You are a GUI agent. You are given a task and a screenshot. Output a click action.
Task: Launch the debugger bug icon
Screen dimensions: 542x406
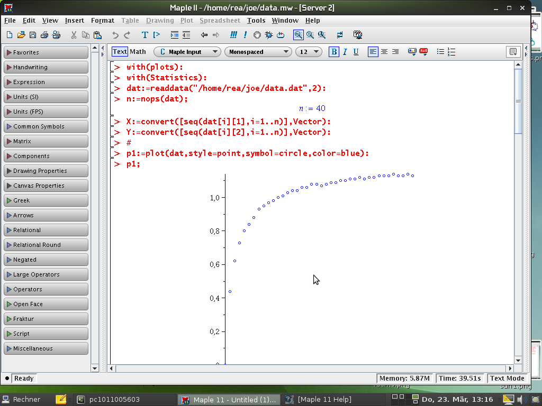pos(268,35)
